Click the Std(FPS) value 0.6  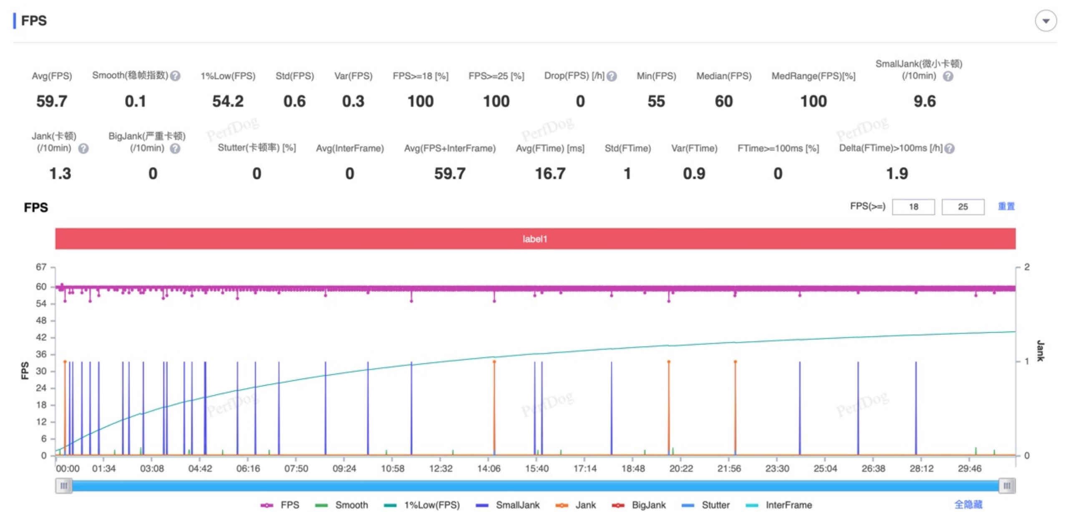click(x=295, y=101)
